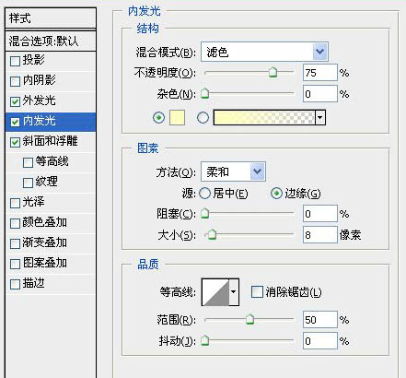Image resolution: width=406 pixels, height=378 pixels.
Task: Open 渐变叠加 style settings
Action: point(45,242)
